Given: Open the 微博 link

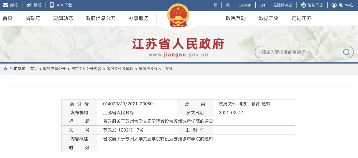Looking at the screenshot, I should [x=38, y=5].
